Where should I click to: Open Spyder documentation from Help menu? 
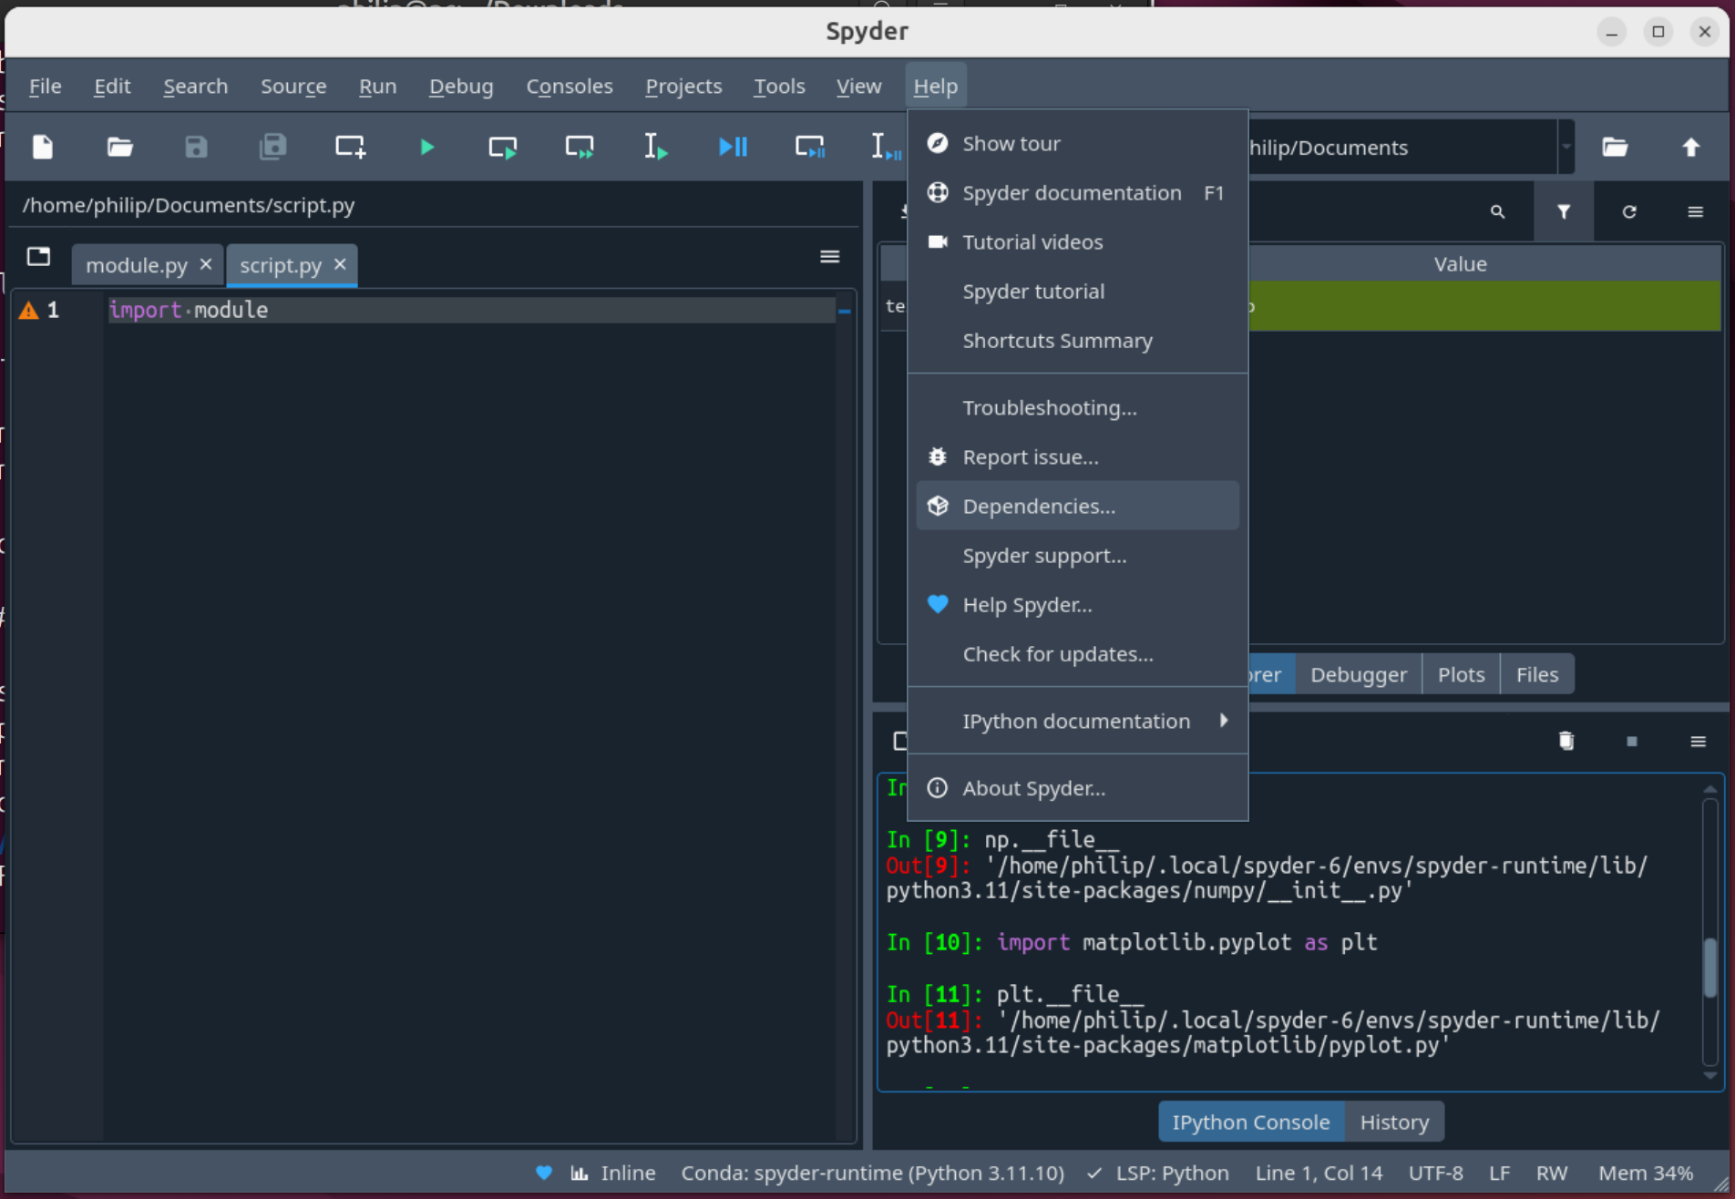(1077, 192)
